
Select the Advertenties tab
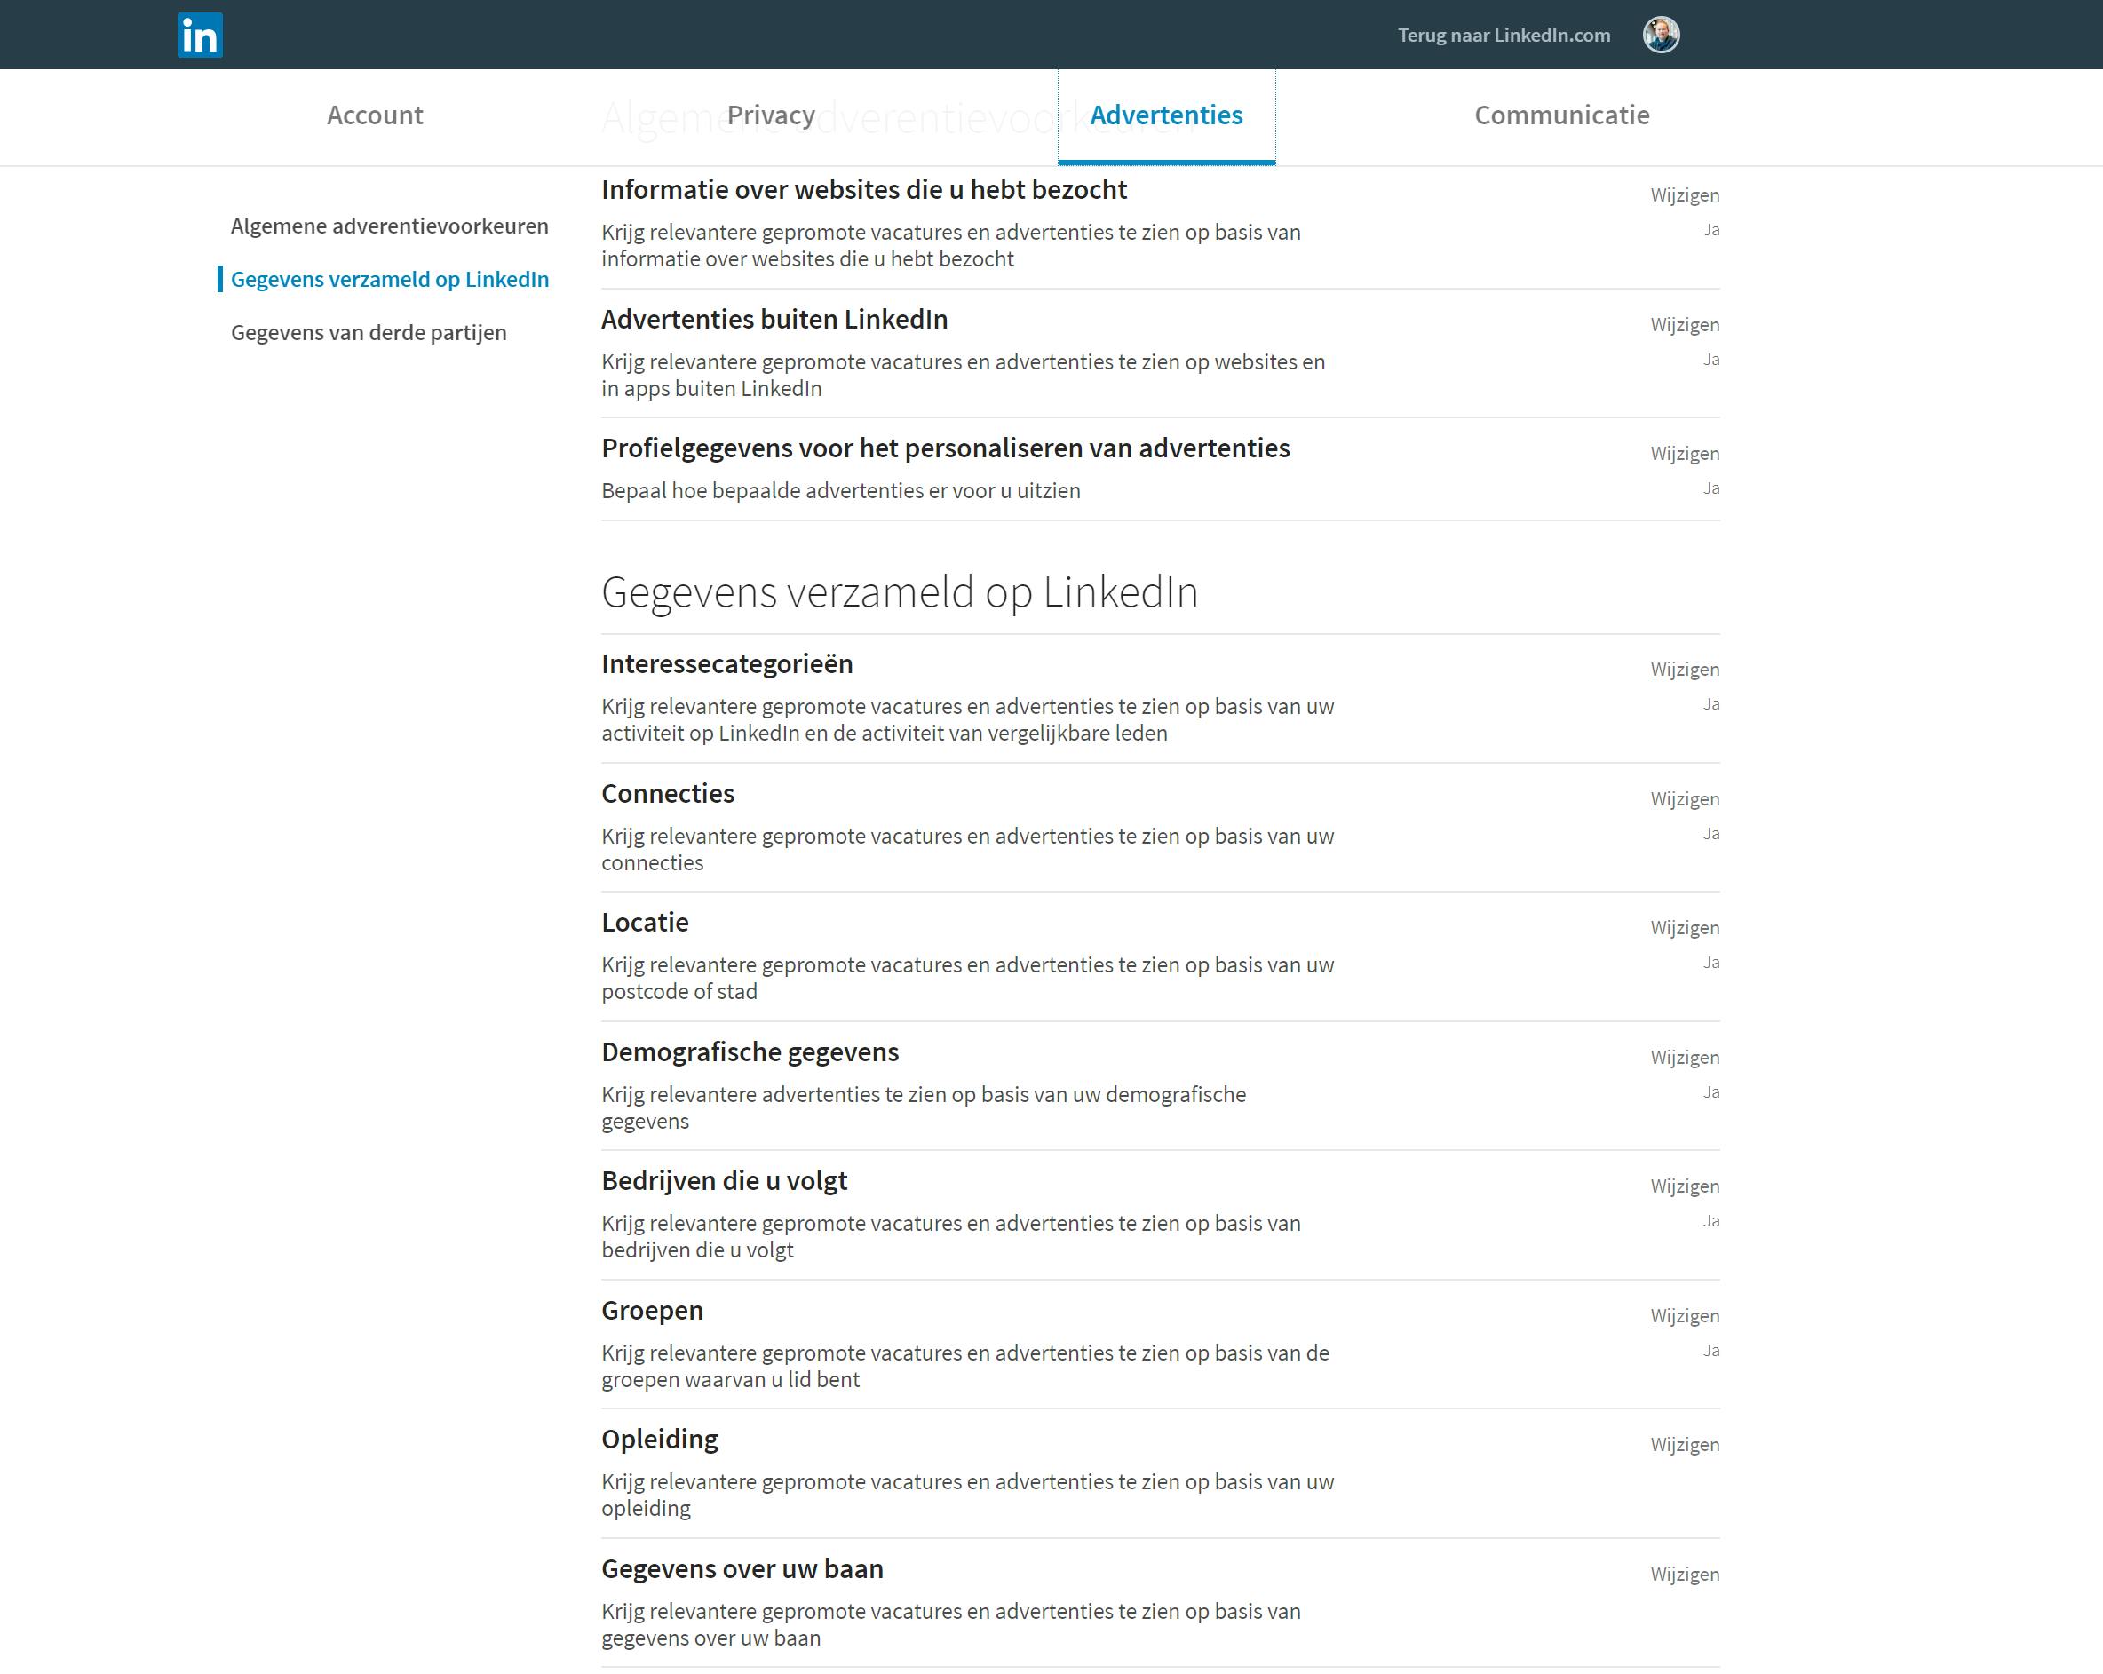click(x=1166, y=115)
